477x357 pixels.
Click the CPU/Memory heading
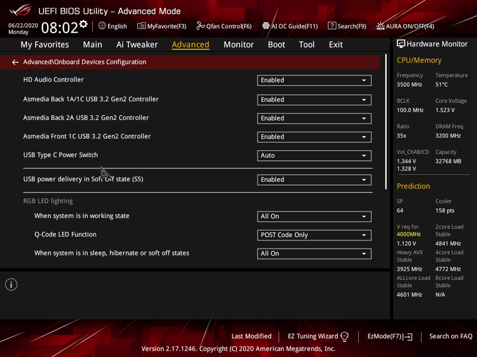pos(419,60)
